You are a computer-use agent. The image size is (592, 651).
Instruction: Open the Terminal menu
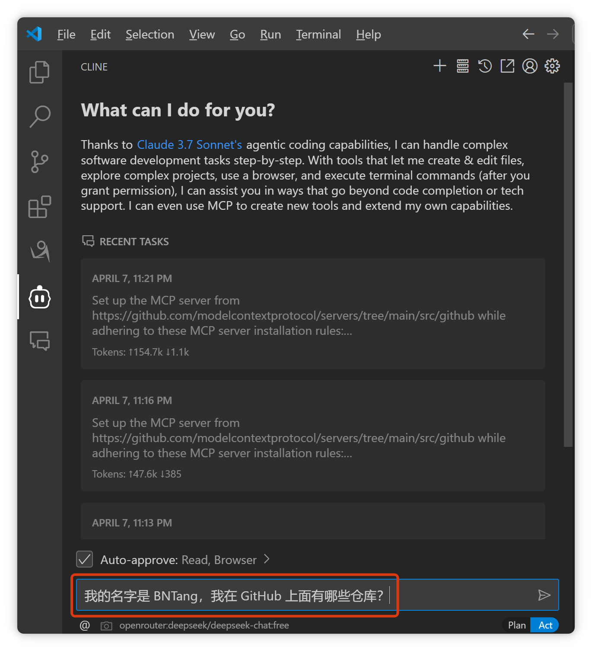(x=318, y=35)
